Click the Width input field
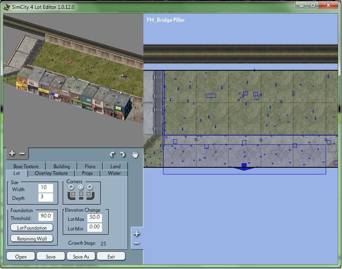Image resolution: width=342 pixels, height=269 pixels. (46, 188)
